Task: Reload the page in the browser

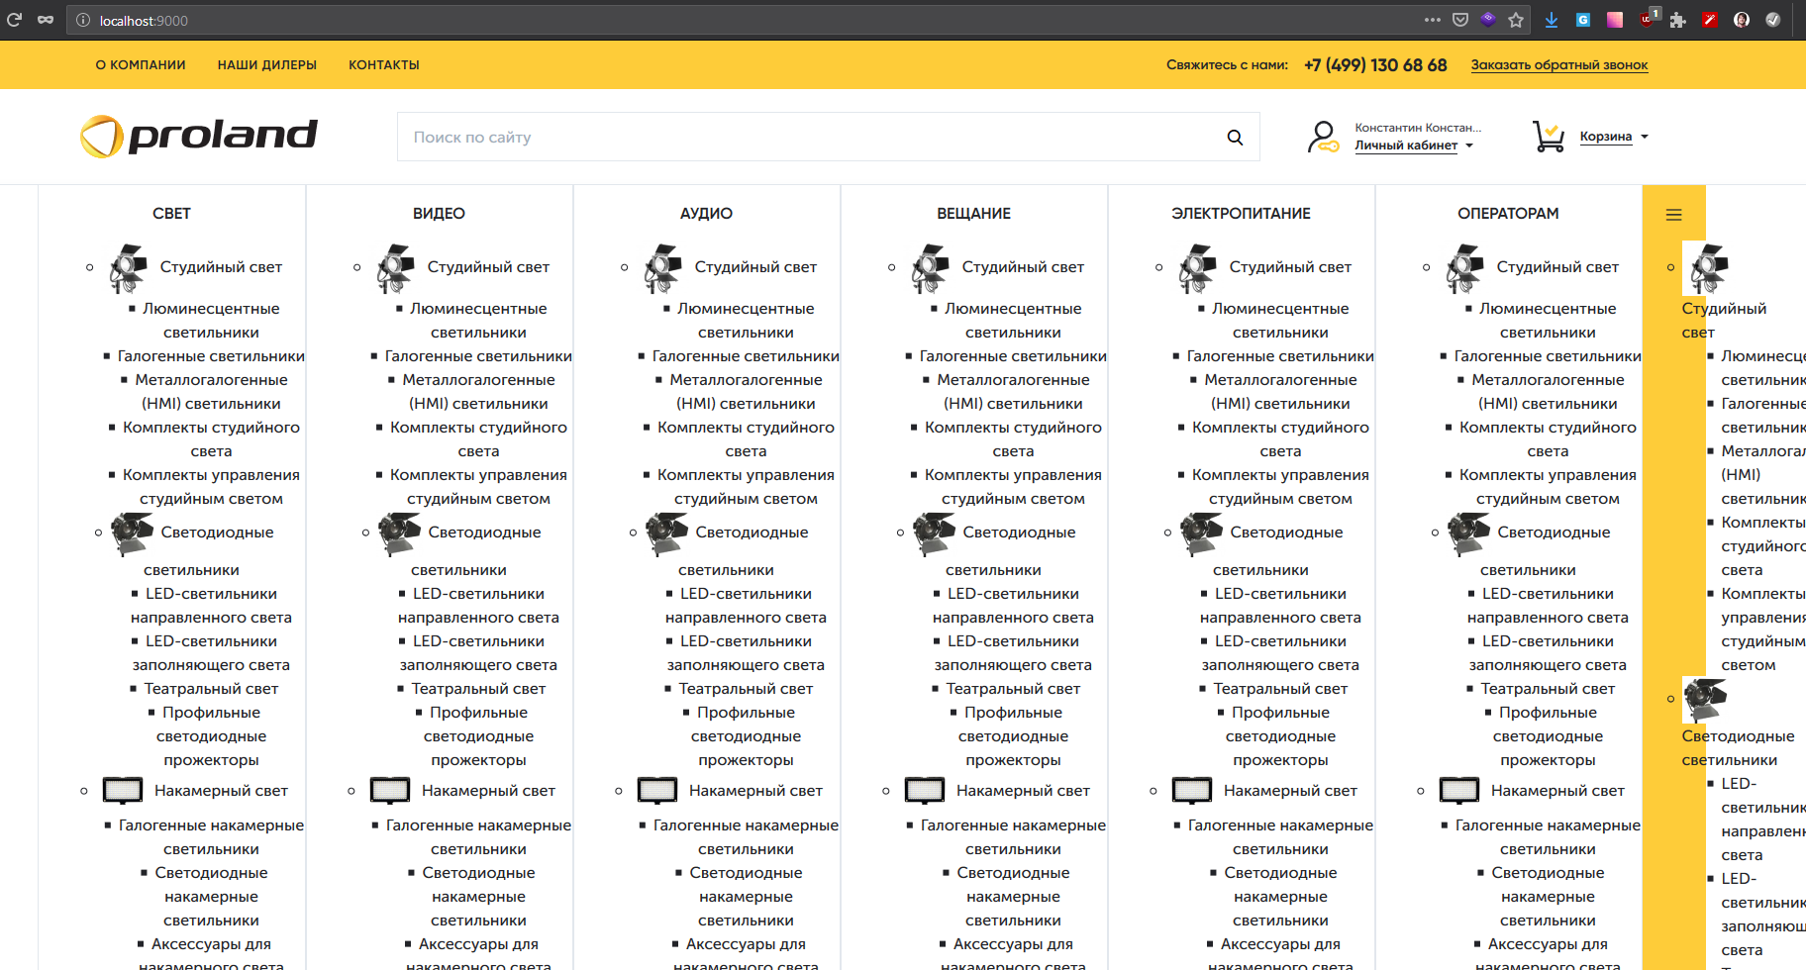Action: [15, 20]
